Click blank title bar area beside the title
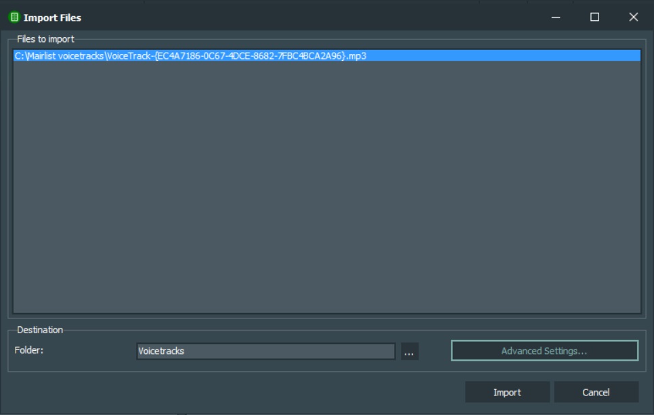The width and height of the screenshot is (654, 415). [305, 18]
